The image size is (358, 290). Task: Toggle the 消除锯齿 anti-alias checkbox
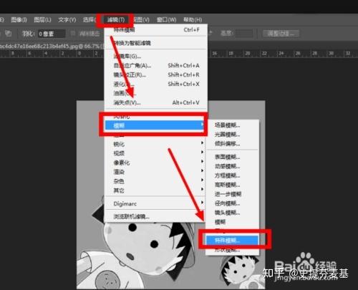point(73,34)
